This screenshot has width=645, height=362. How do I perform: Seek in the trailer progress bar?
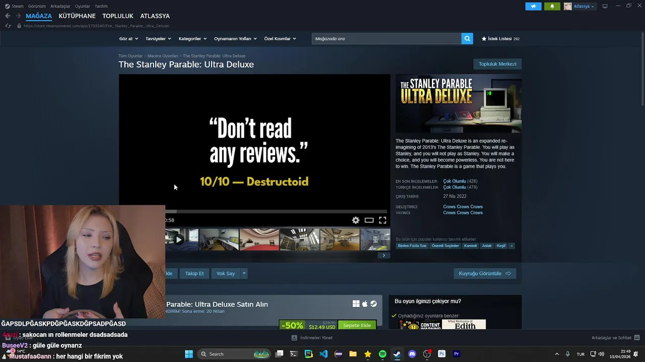coord(276,212)
